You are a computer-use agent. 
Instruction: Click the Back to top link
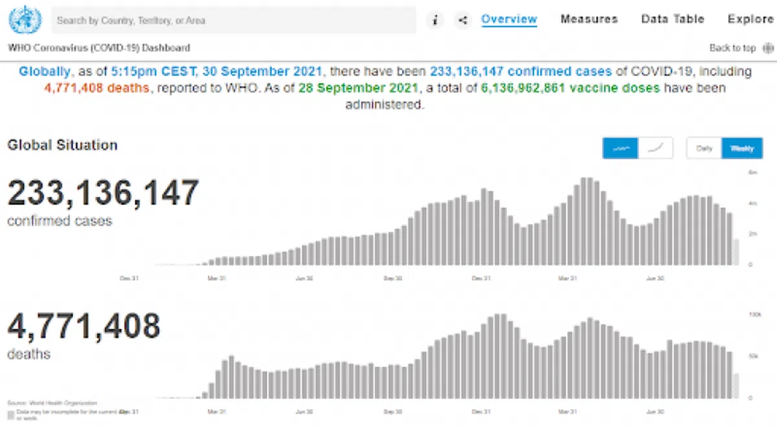point(732,48)
